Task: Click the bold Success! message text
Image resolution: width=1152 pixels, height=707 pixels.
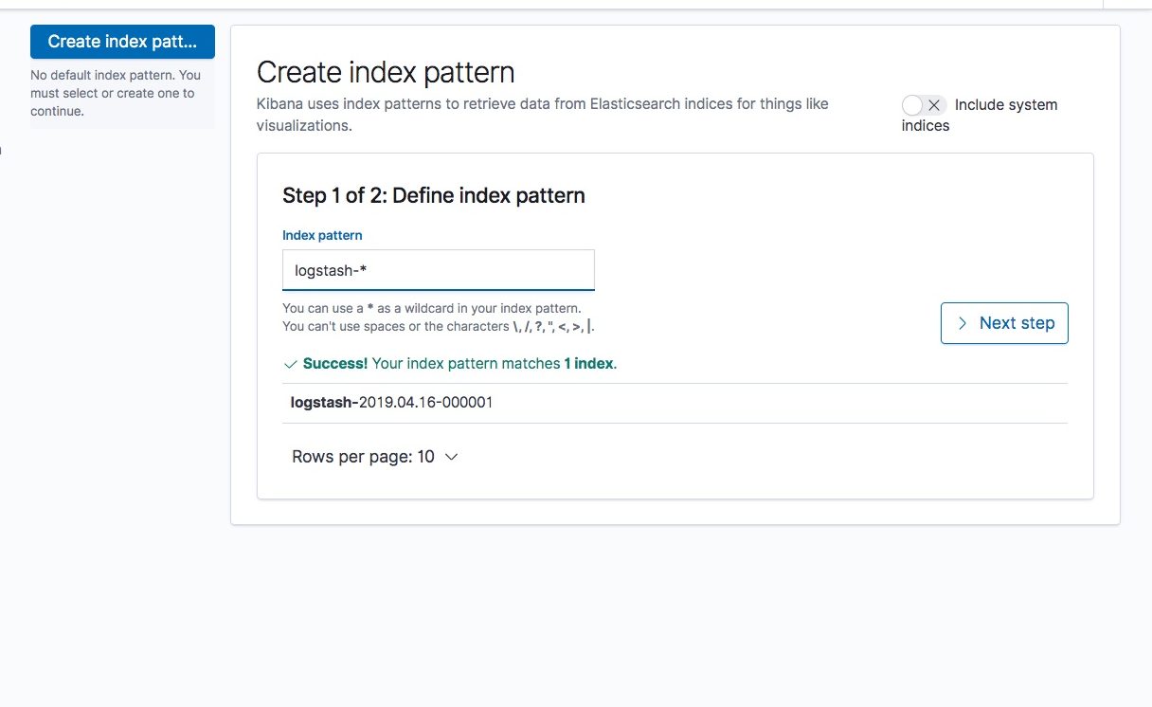Action: (x=335, y=364)
